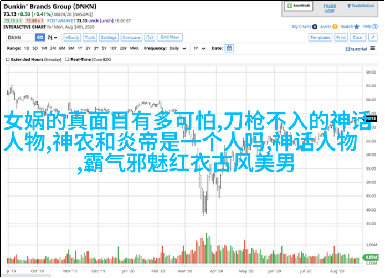Select the 3M range
Image resolution: width=385 pixels, height=278 pixels.
pyautogui.click(x=53, y=48)
